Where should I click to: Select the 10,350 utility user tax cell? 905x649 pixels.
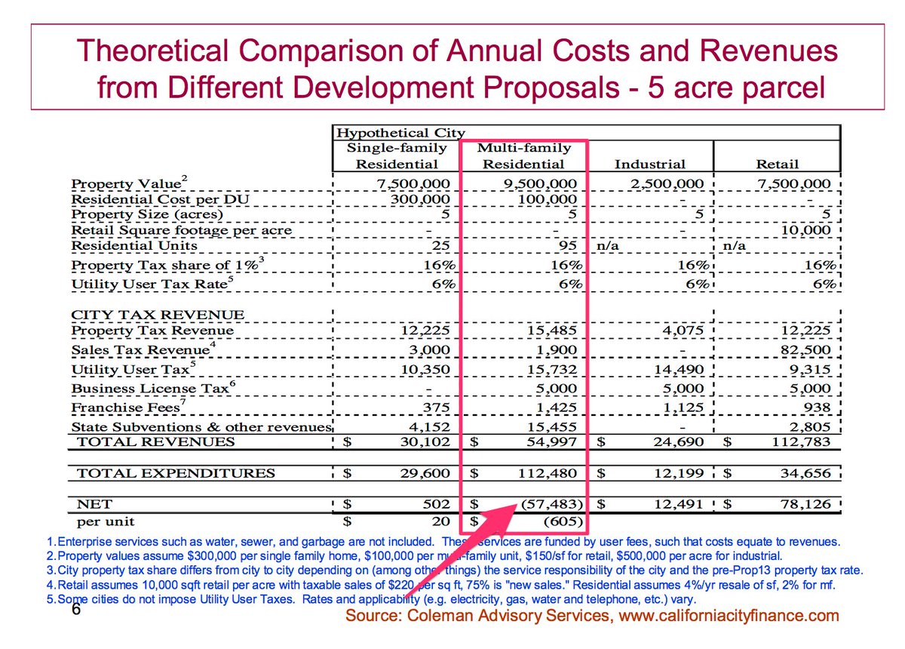(425, 370)
